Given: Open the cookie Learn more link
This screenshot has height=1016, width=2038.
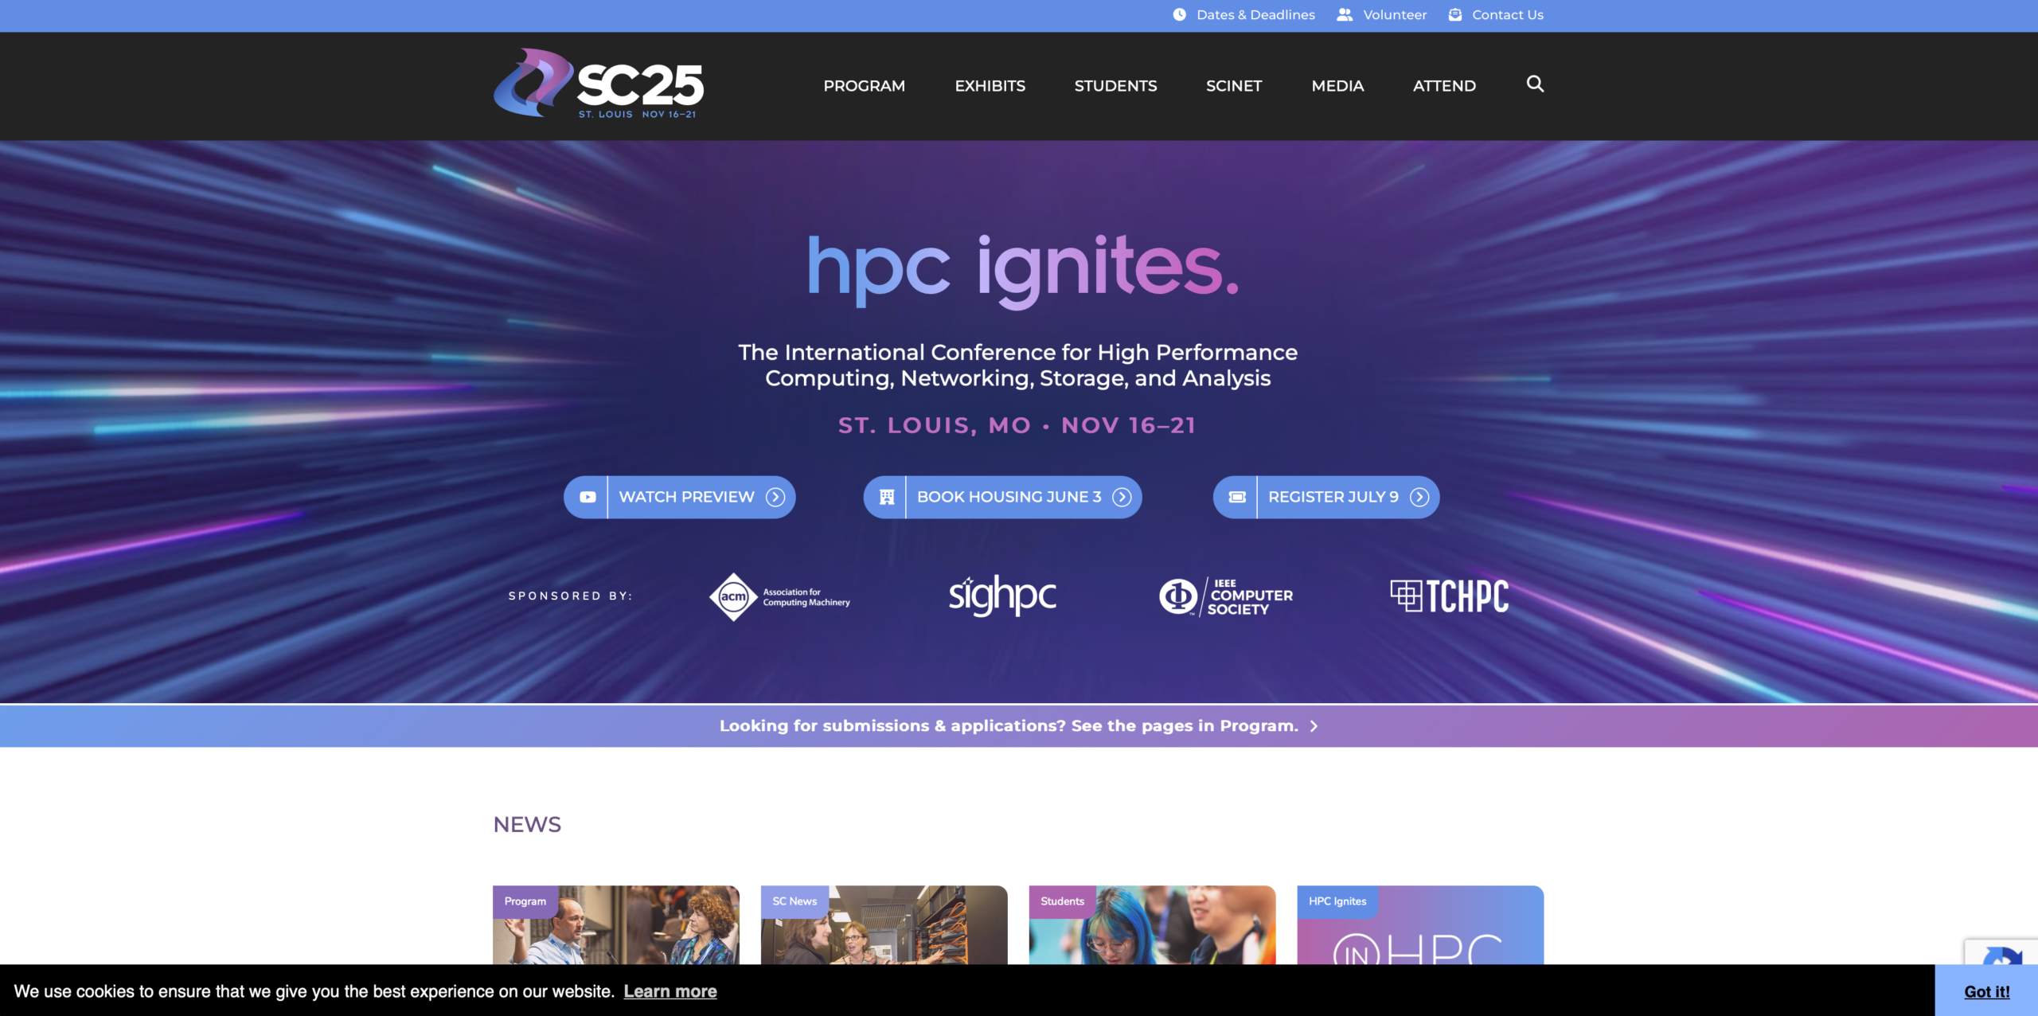Looking at the screenshot, I should coord(670,991).
